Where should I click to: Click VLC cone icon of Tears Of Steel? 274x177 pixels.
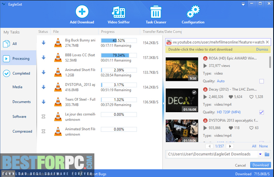coord(58,102)
